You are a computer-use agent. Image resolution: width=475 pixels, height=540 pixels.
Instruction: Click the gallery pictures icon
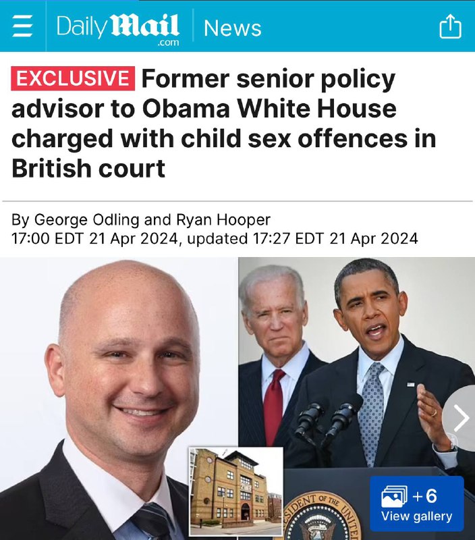tap(394, 497)
